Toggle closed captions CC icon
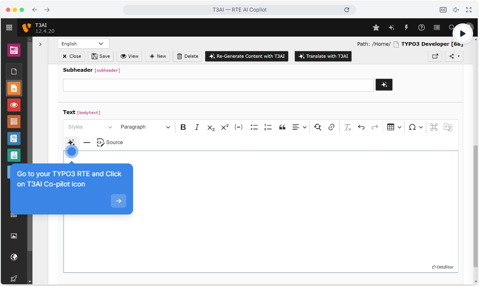The width and height of the screenshot is (479, 286). click(443, 10)
